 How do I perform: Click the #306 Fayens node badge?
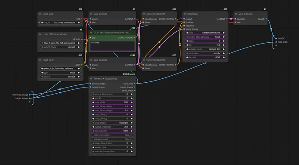pos(129,74)
